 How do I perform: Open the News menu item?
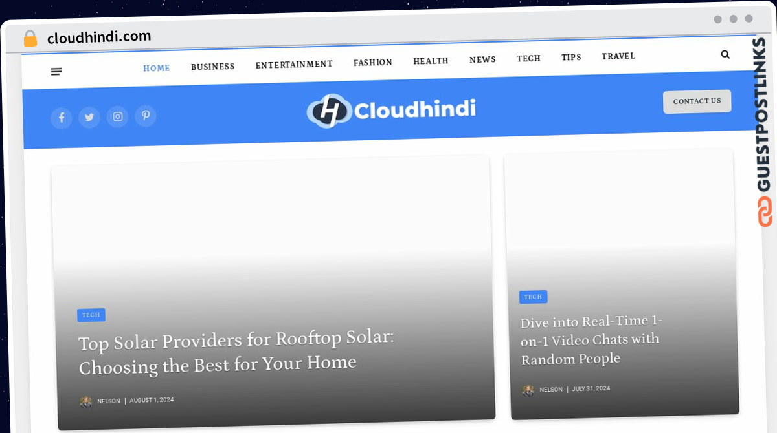(x=482, y=59)
